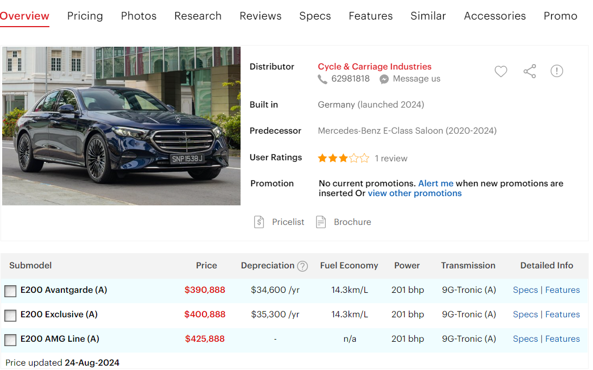
Task: Click the Depreciation help question mark icon
Action: [x=302, y=266]
